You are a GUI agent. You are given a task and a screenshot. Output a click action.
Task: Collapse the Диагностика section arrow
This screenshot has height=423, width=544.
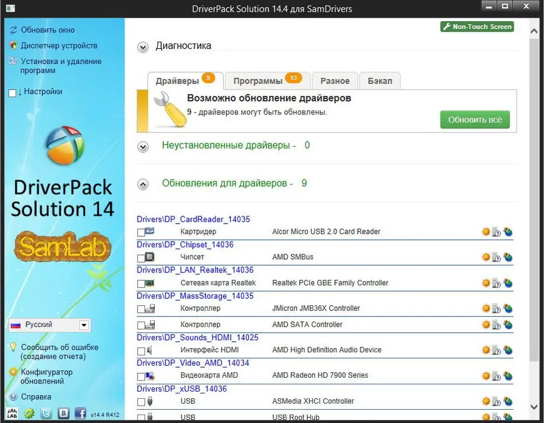(x=143, y=47)
